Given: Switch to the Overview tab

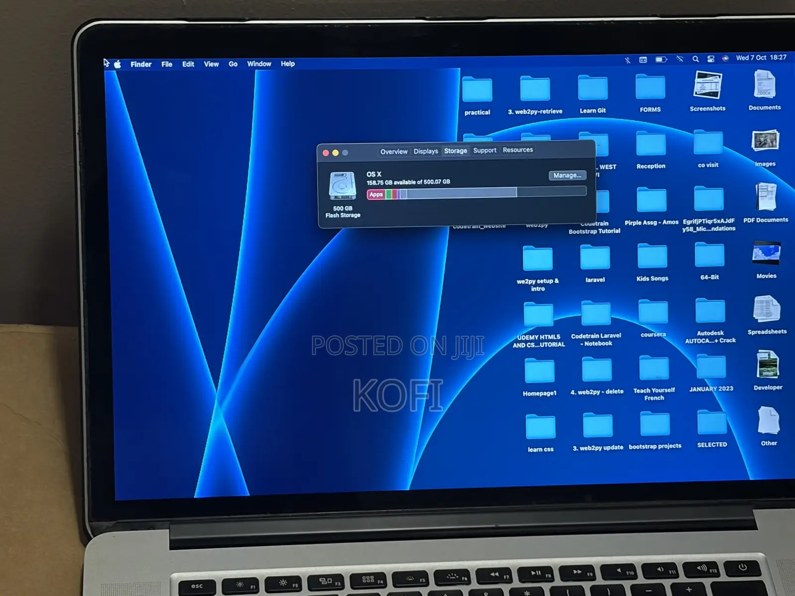Looking at the screenshot, I should point(394,151).
